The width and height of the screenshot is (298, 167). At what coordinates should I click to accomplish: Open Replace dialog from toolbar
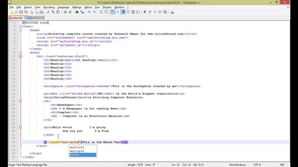82,12
